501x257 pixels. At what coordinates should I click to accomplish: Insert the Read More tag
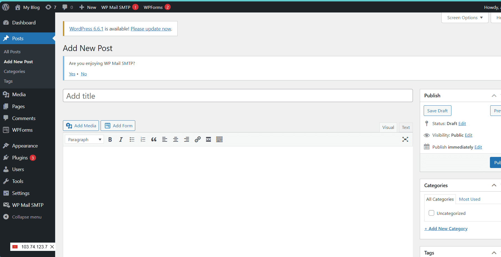(x=208, y=139)
